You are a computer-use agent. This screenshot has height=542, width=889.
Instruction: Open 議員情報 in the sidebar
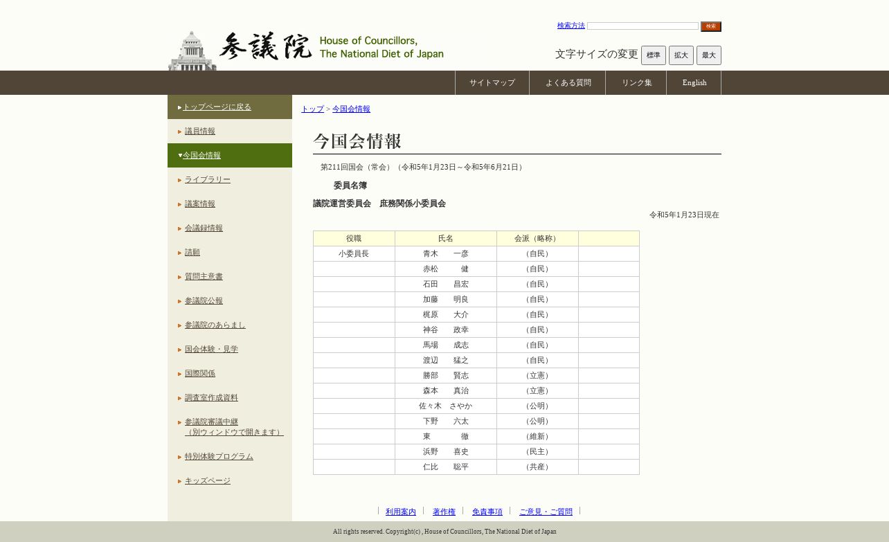point(200,131)
